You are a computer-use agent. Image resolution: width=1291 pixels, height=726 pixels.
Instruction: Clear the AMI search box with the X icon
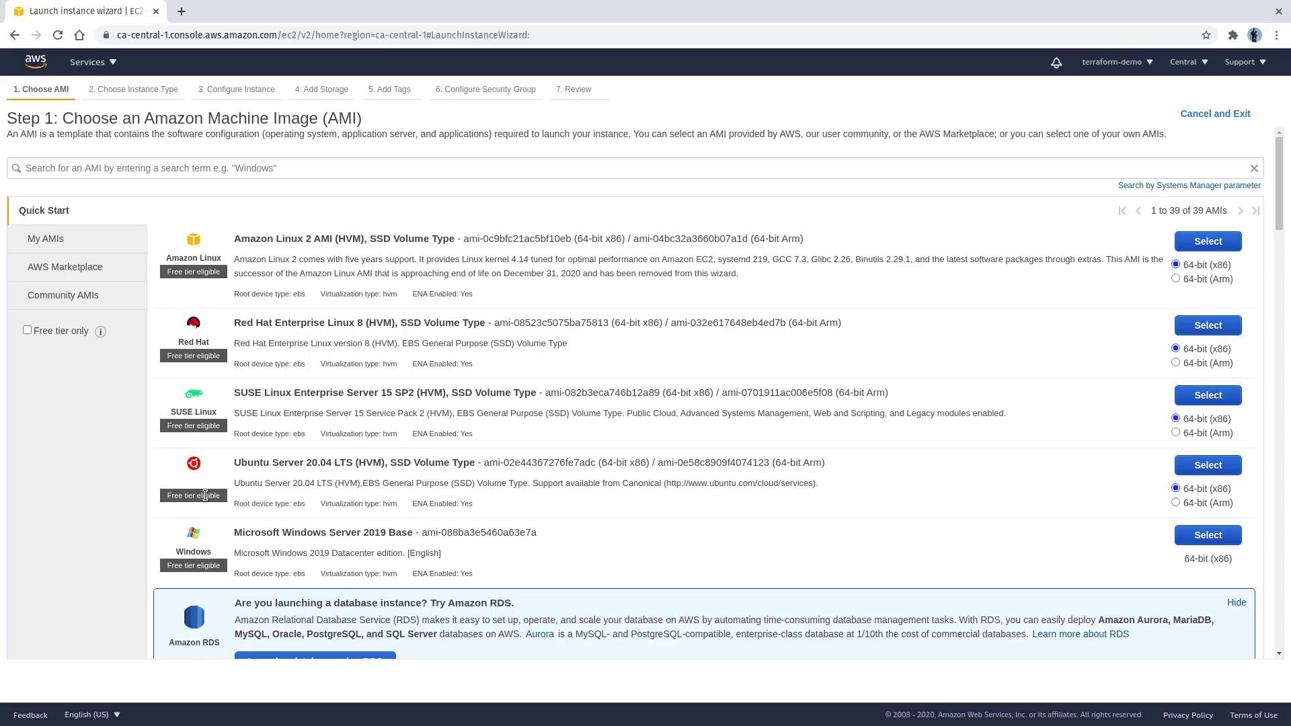1254,168
